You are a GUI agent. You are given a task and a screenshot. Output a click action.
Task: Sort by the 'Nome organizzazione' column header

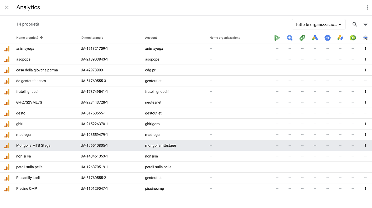click(x=225, y=38)
